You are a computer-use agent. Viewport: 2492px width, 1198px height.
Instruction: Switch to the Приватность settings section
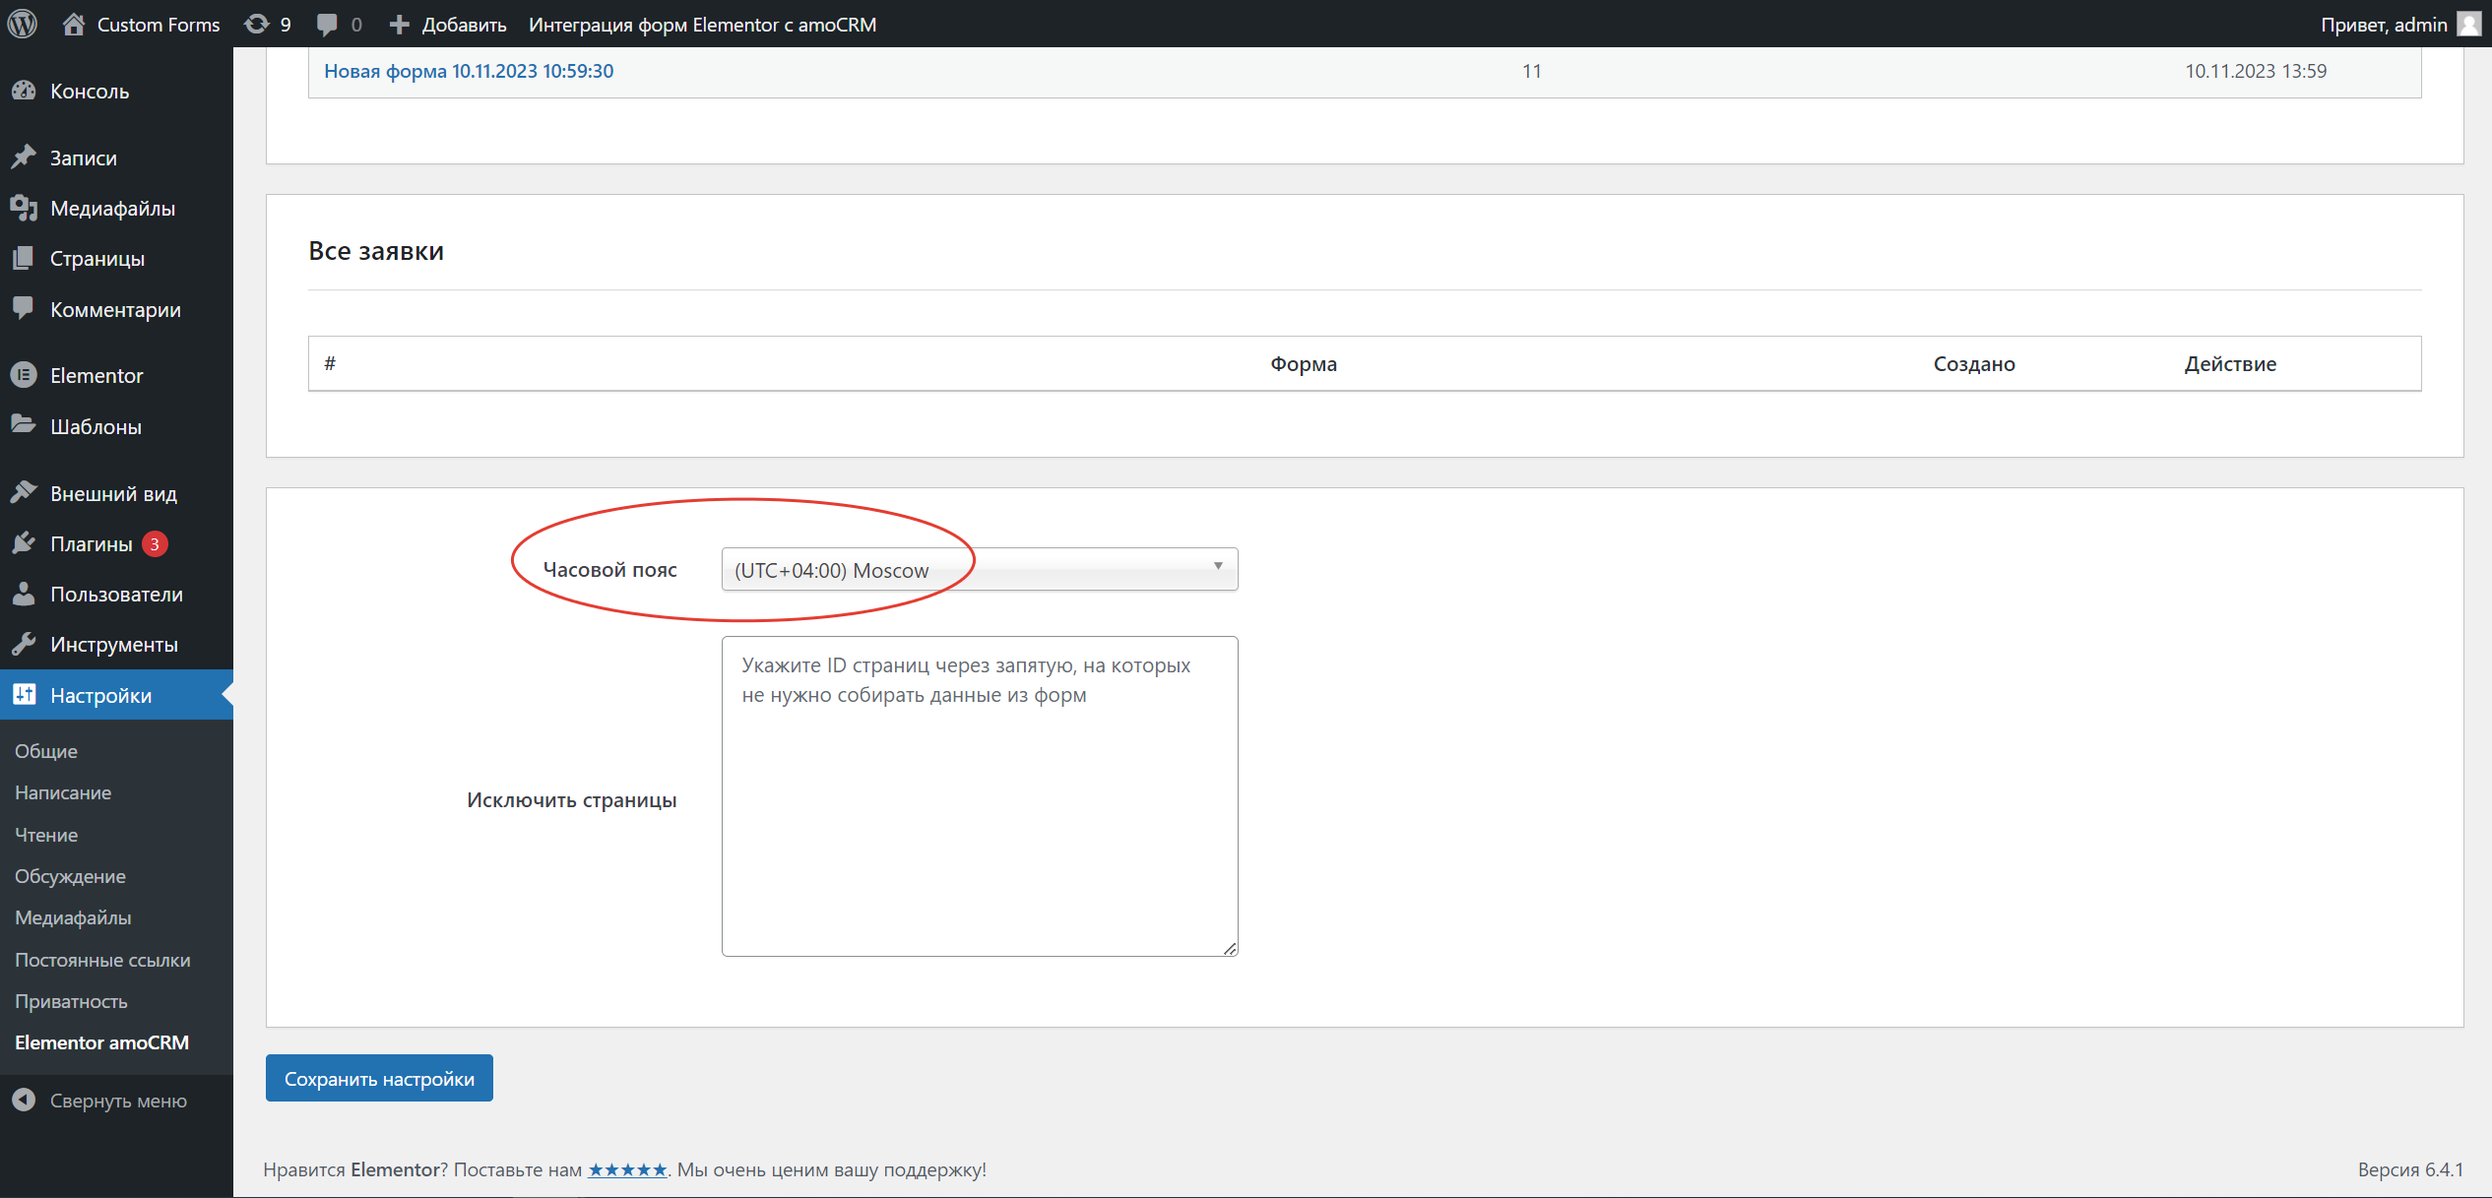point(71,1001)
